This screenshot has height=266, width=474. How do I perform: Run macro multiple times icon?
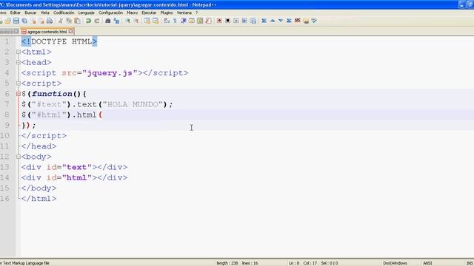(x=244, y=21)
